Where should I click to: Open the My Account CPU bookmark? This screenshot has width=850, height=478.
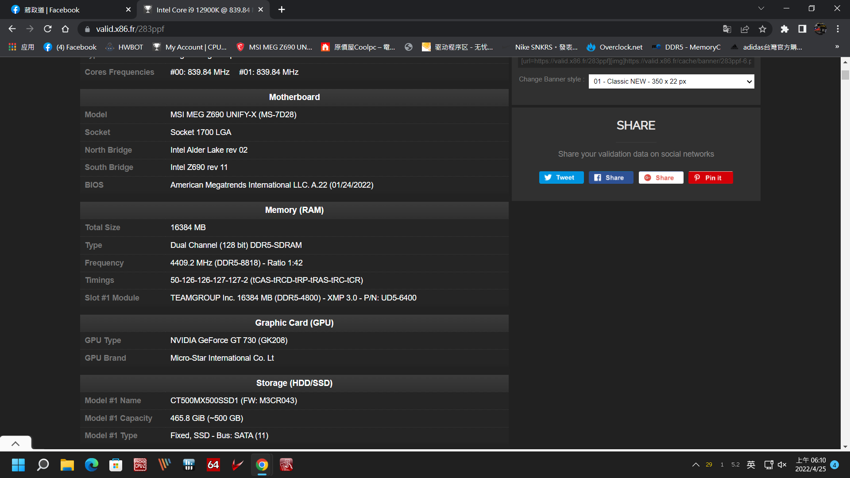pyautogui.click(x=189, y=47)
